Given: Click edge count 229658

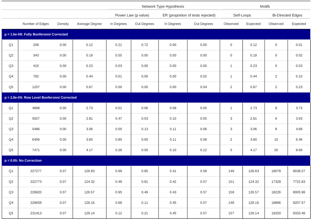Looking at the screenshot, I should [x=36, y=203].
